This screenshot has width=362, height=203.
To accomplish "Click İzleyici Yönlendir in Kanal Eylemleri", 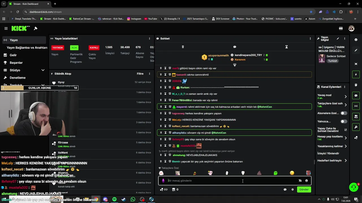I will 328,153.
